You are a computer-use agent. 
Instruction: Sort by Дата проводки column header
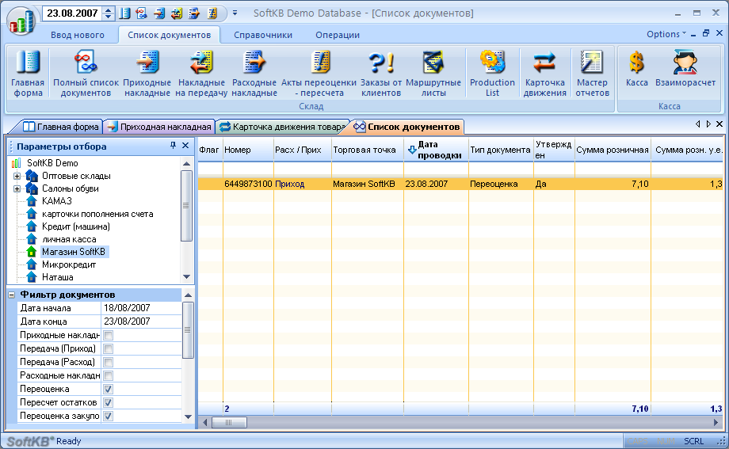pos(436,150)
